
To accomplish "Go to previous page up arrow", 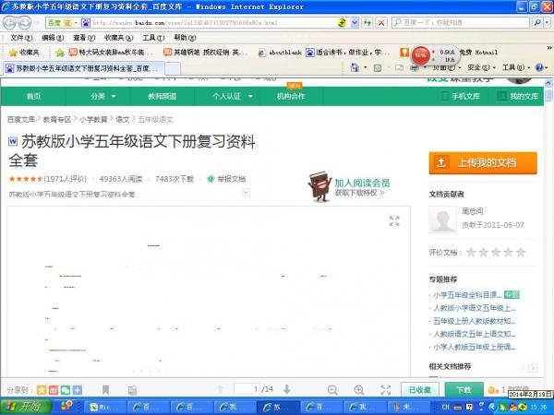I will click(x=220, y=389).
